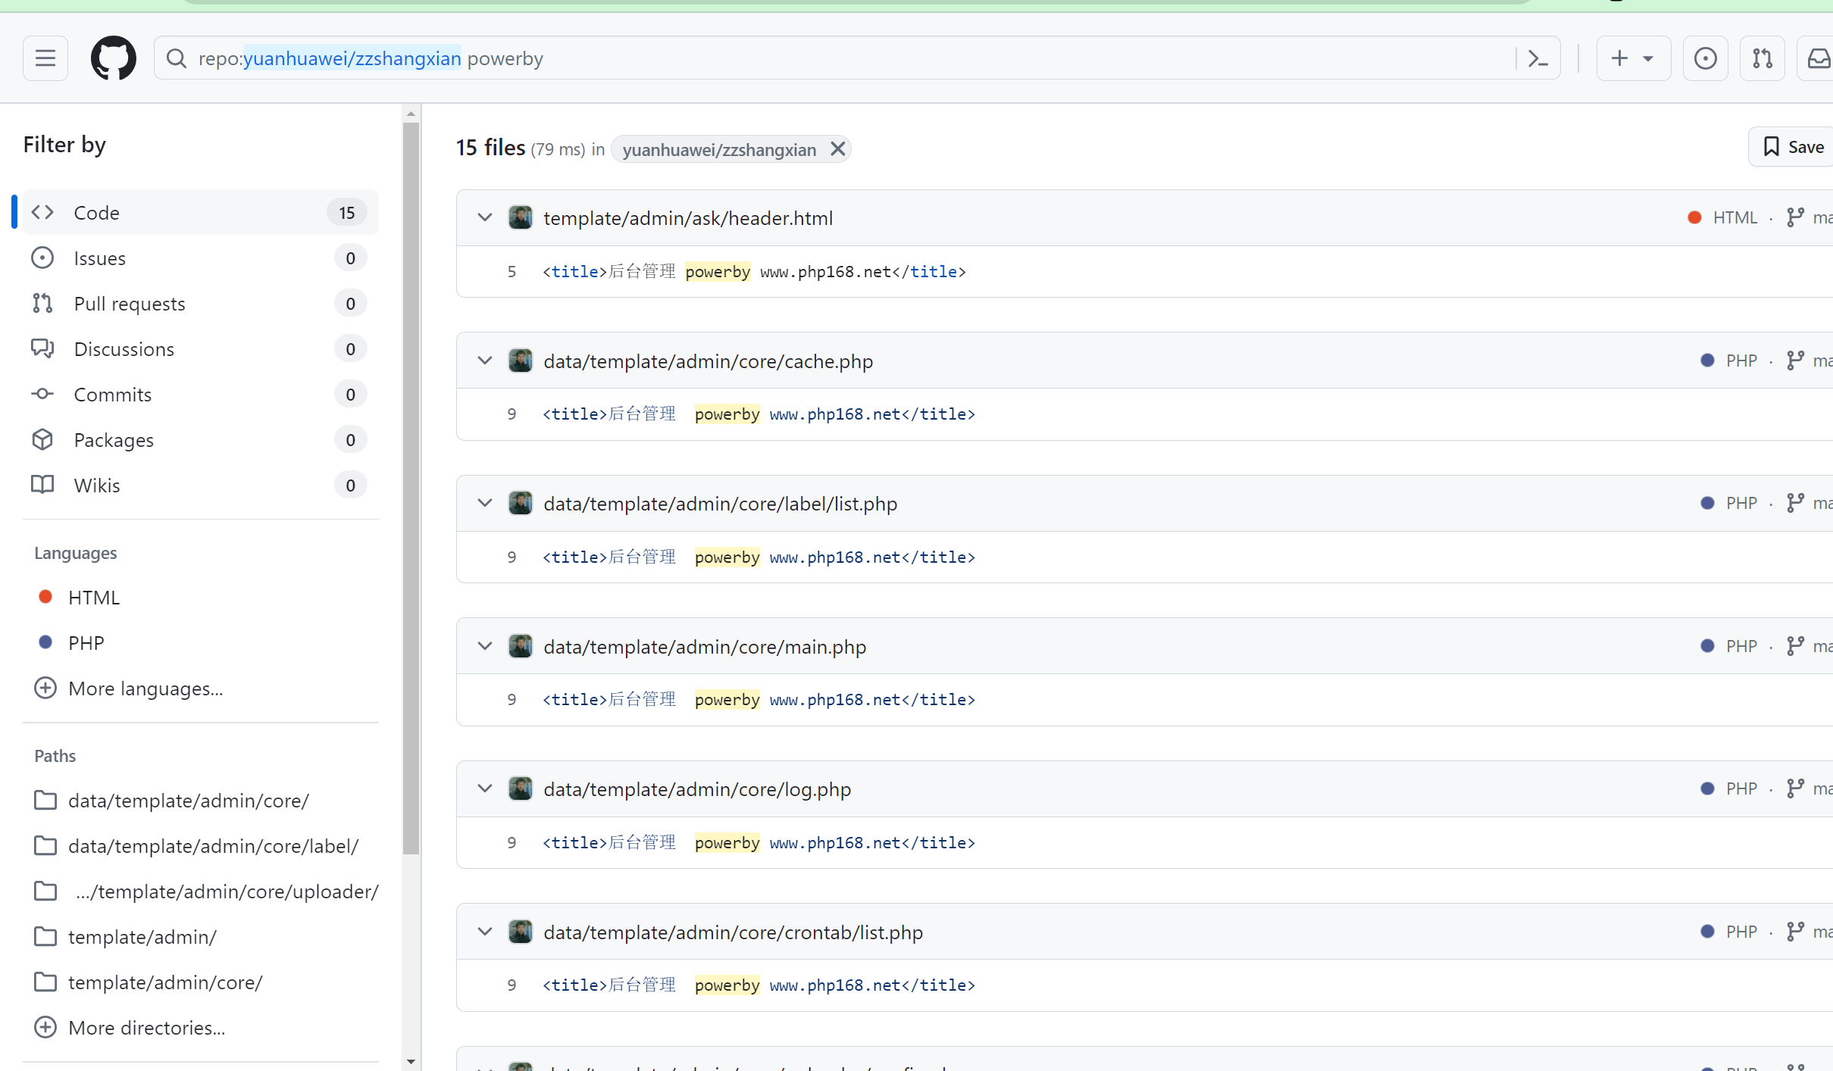Open the Issues icon in header

click(1705, 58)
